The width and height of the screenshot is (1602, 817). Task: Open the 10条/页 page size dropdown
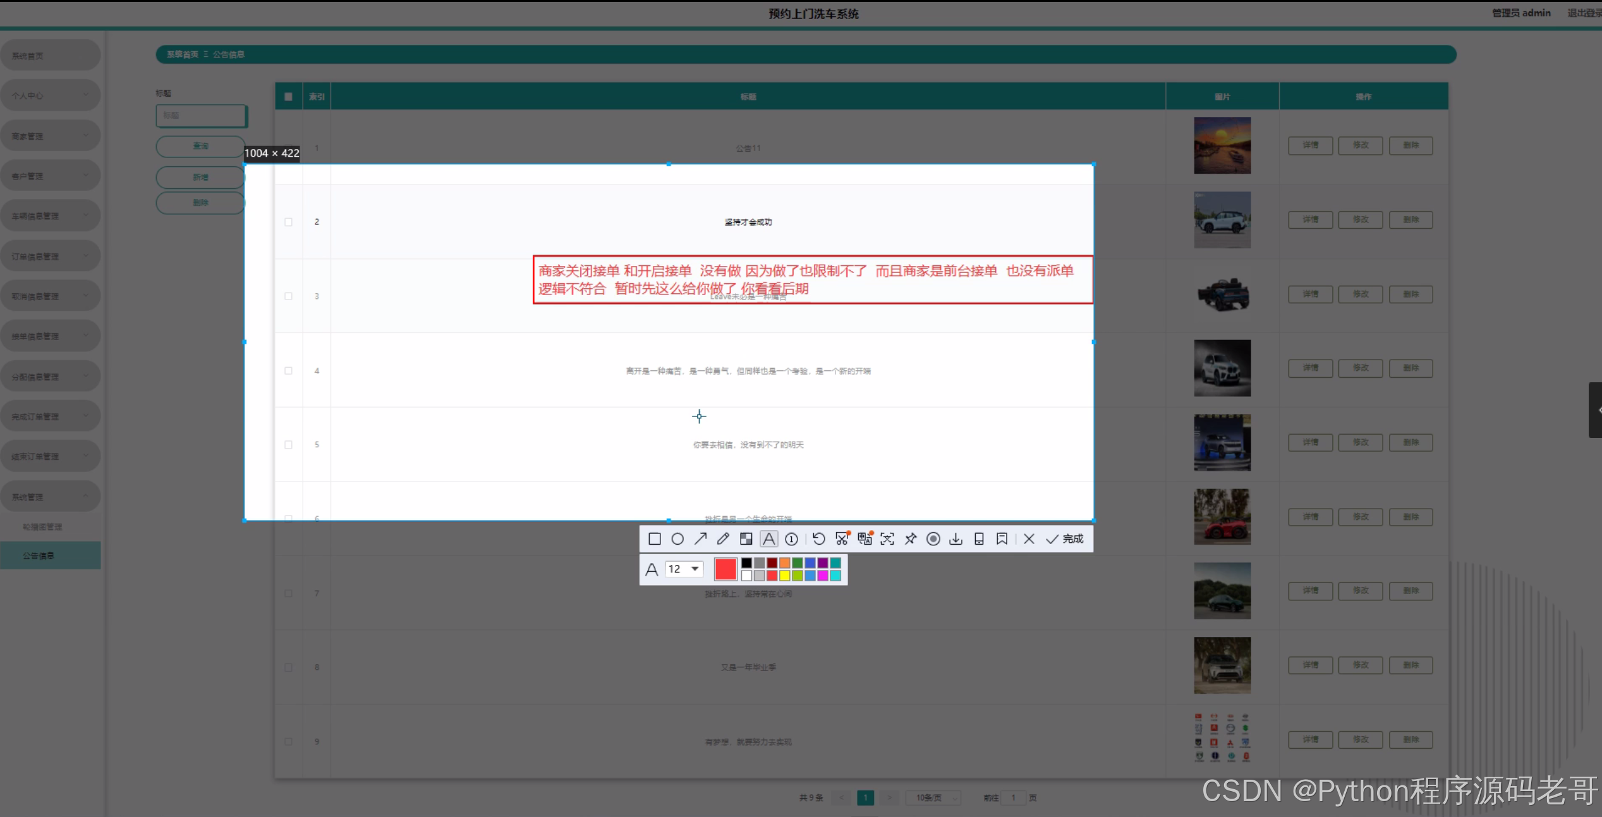coord(933,798)
